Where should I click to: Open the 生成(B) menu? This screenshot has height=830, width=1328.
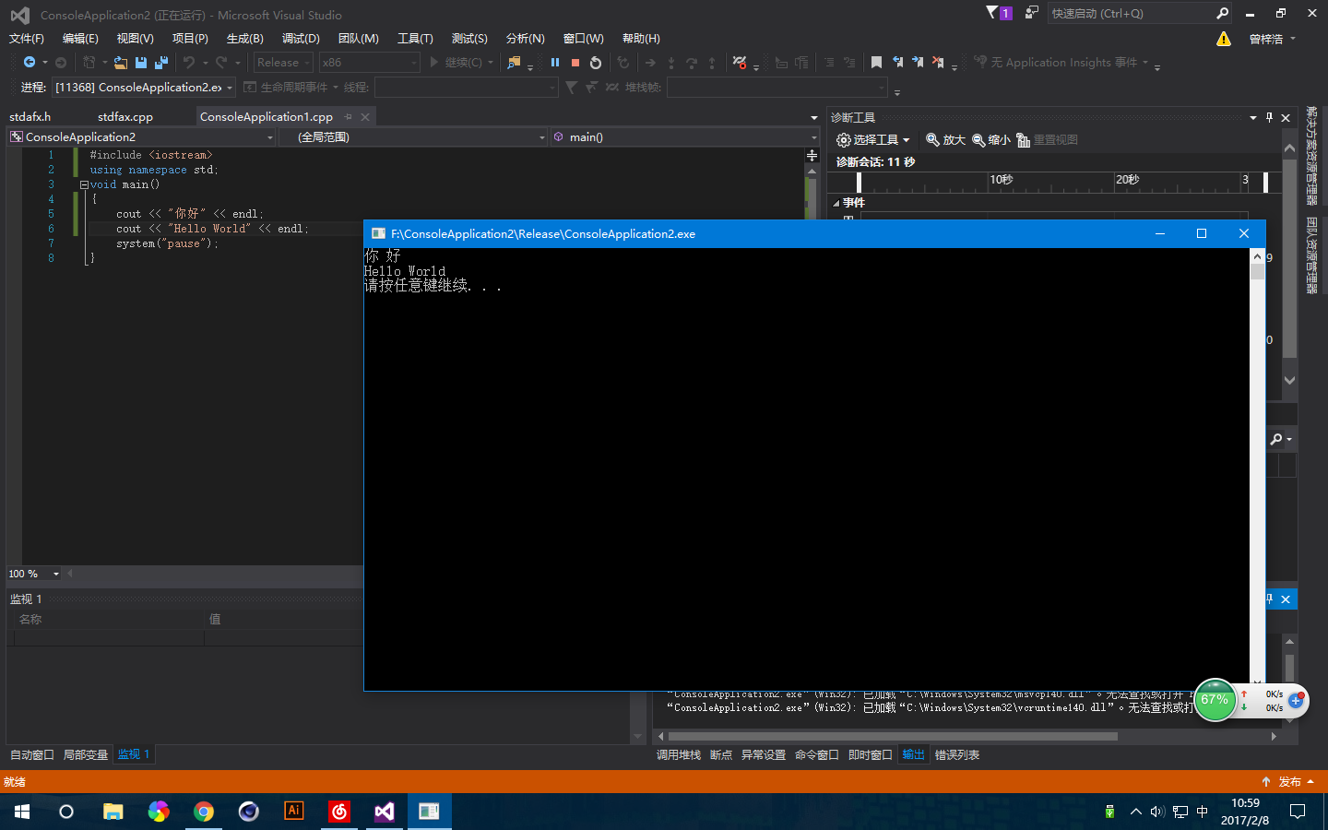pyautogui.click(x=245, y=39)
